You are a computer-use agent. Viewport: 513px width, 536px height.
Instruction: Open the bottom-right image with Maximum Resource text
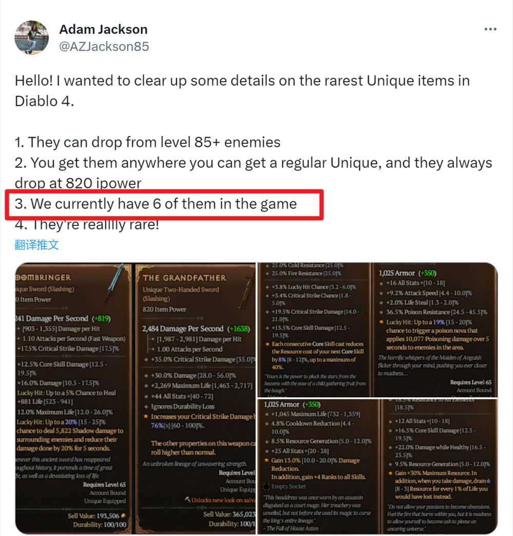tap(440, 466)
